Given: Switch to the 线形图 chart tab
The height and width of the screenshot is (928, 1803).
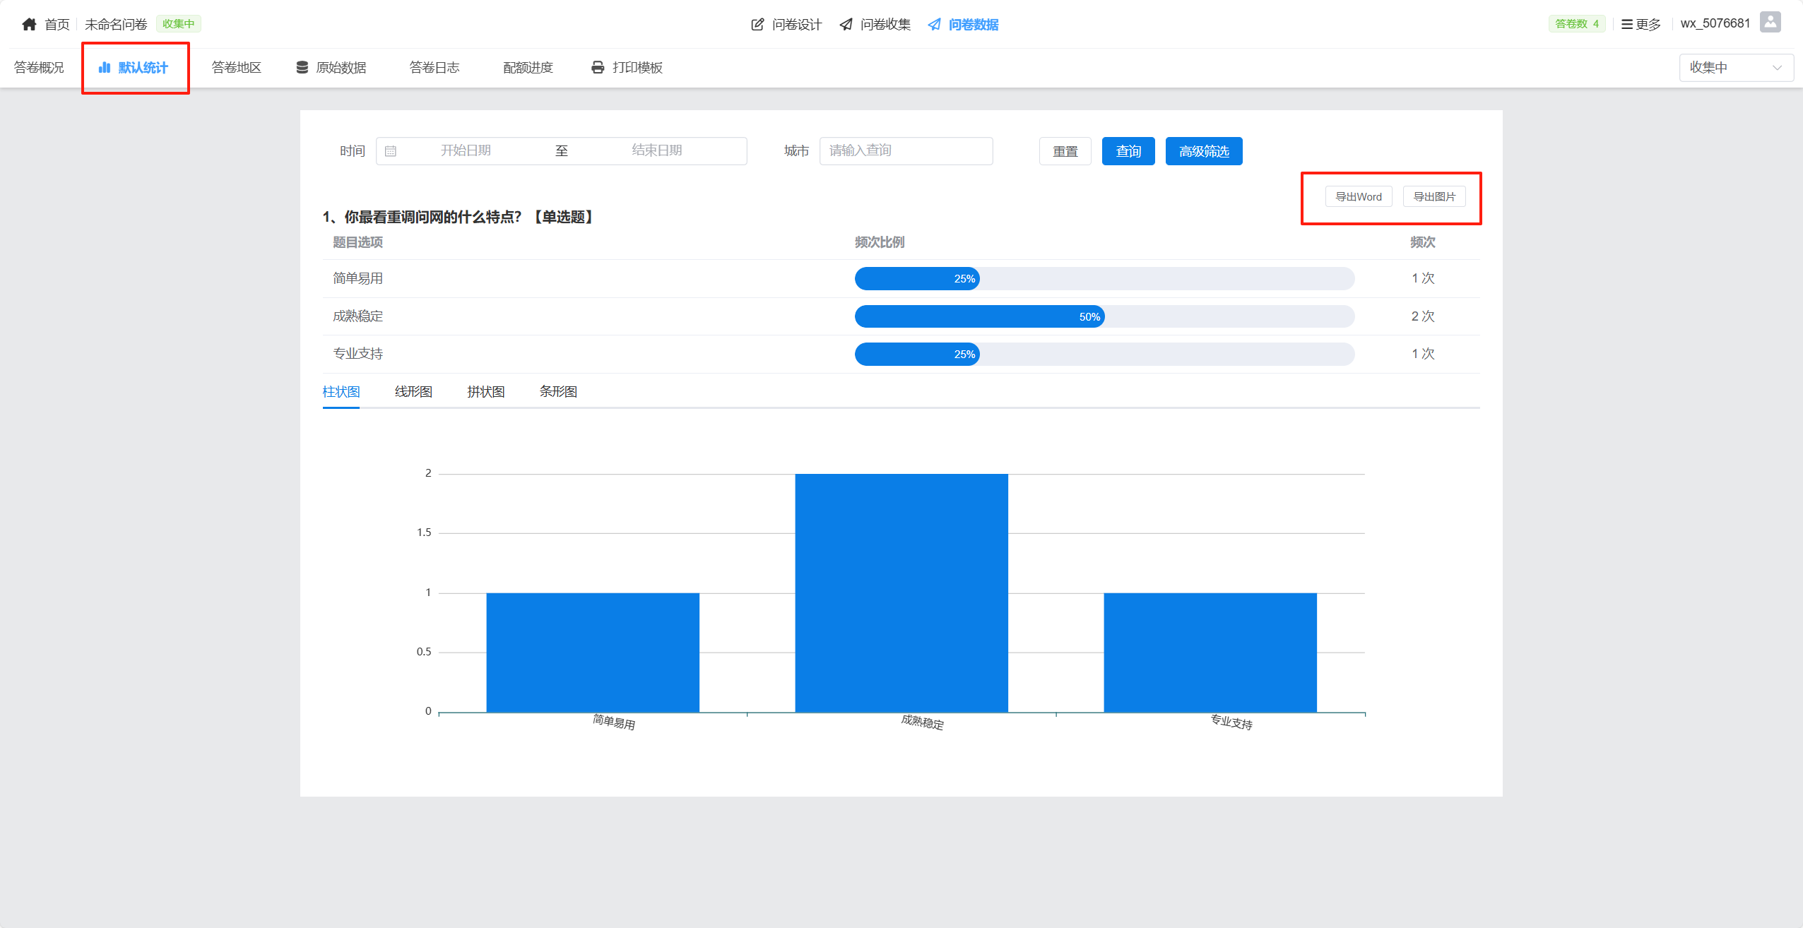Looking at the screenshot, I should click(x=413, y=392).
